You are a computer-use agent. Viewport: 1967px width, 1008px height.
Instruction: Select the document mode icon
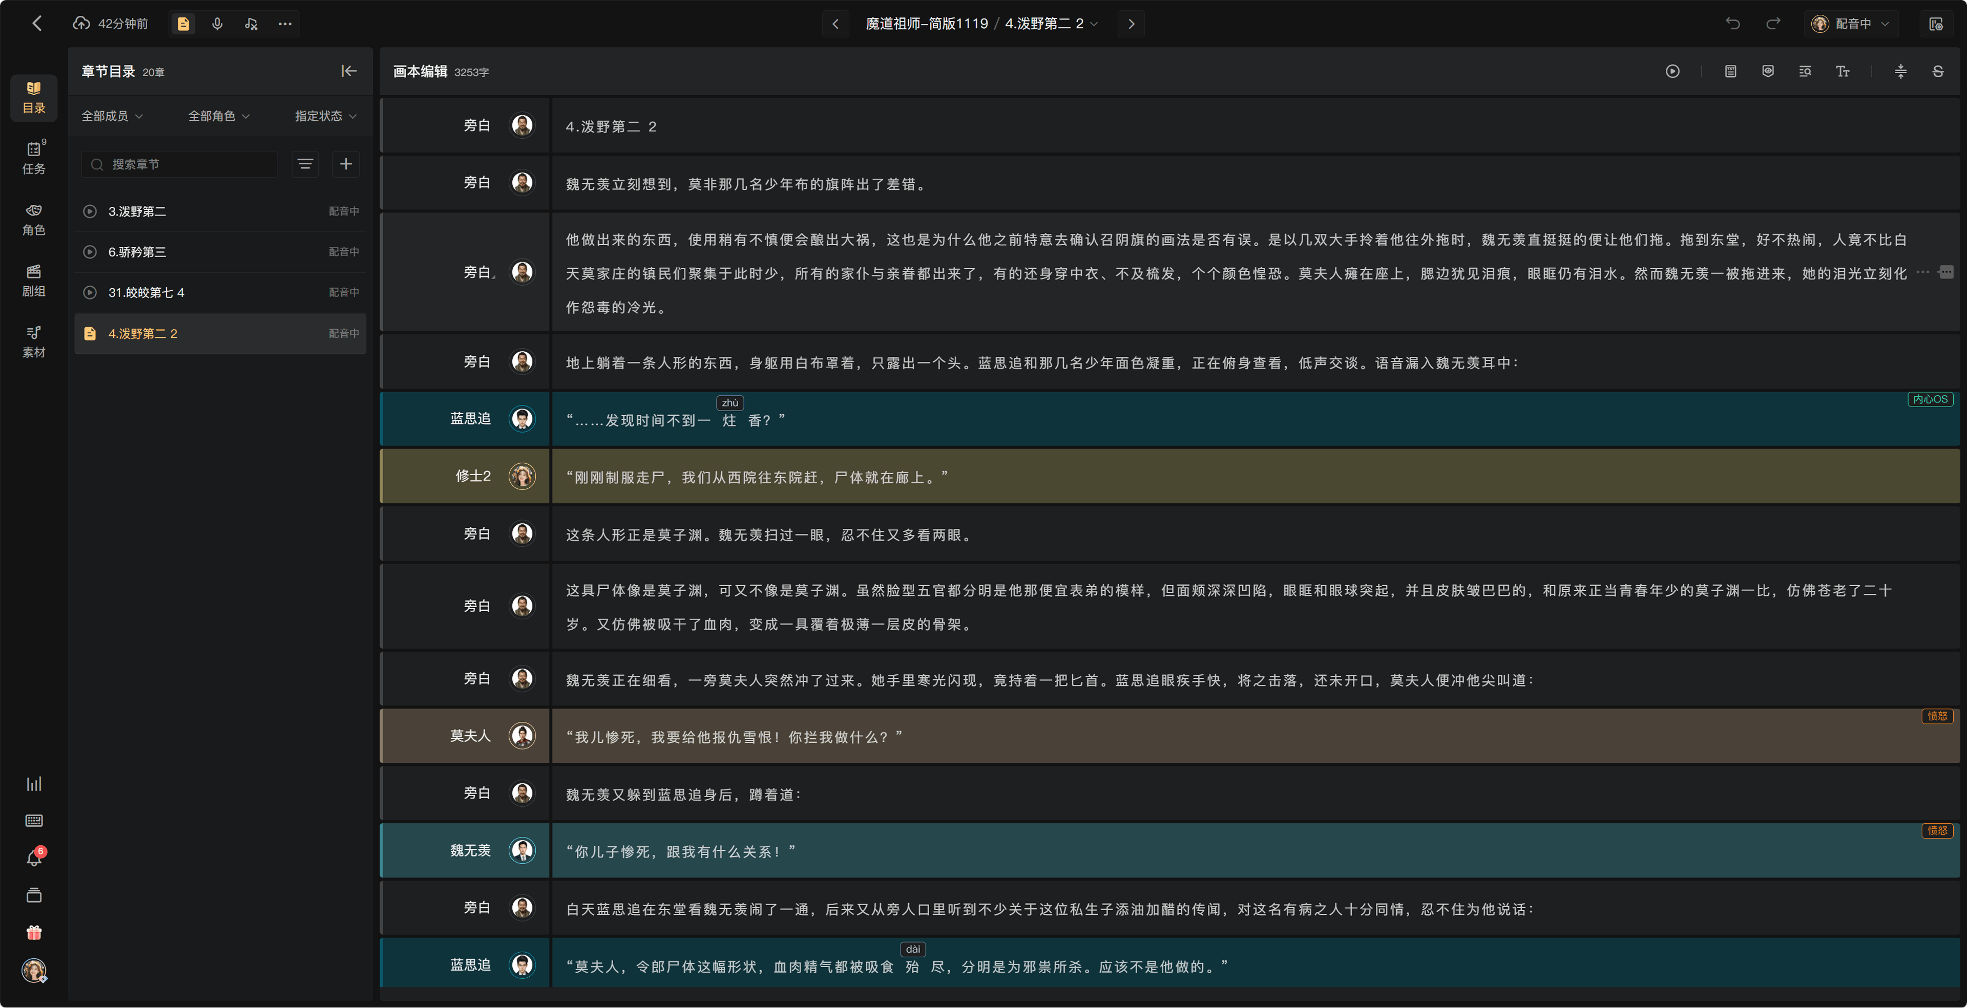(x=183, y=24)
